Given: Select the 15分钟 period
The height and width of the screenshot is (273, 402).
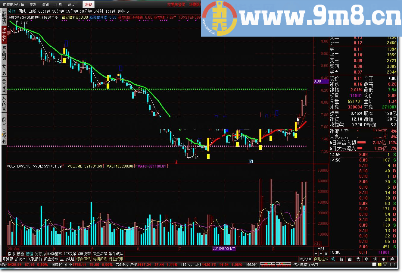Looking at the screenshot, I should [72, 11].
